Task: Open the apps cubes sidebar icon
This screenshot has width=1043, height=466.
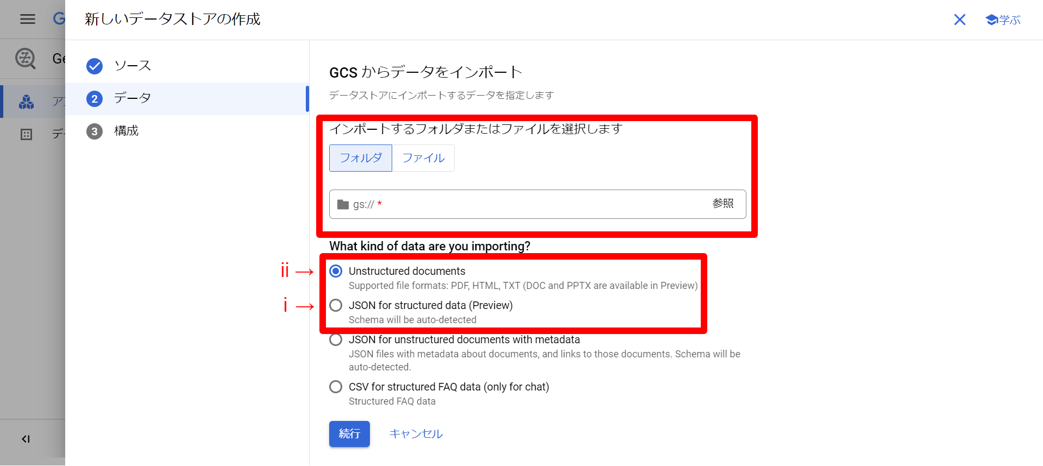Action: pos(26,102)
